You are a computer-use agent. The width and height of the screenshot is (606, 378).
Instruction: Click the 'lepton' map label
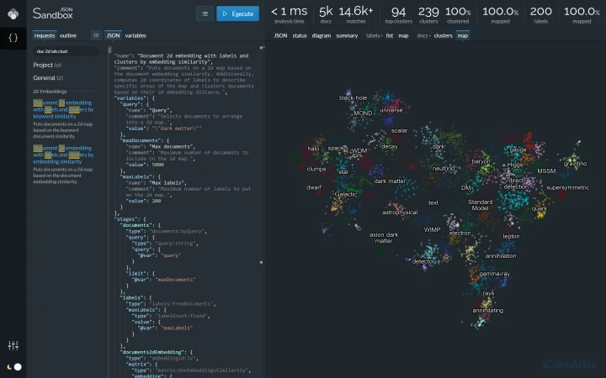[x=512, y=236]
